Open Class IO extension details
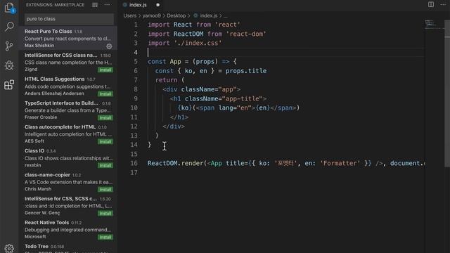Viewport: 450px width, 253px height. click(68, 157)
